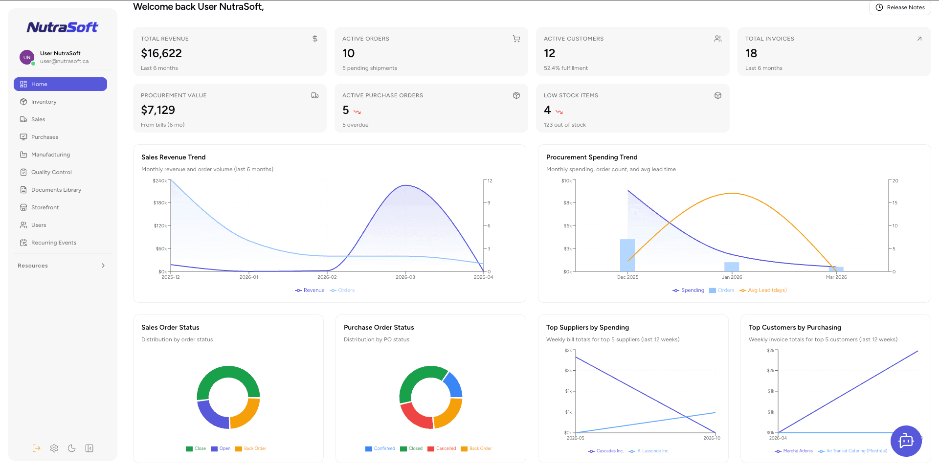The width and height of the screenshot is (939, 469).
Task: Click the box icon on Low Stock Items
Action: (x=718, y=95)
